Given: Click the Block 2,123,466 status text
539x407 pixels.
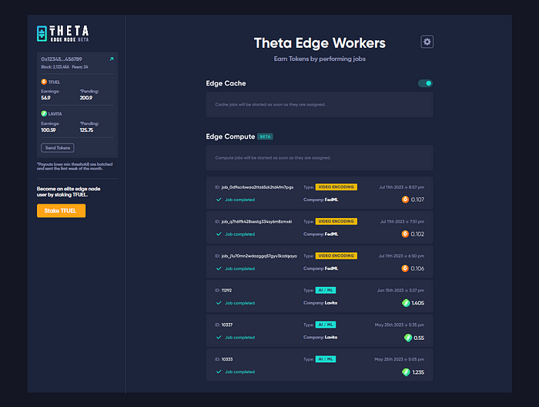Looking at the screenshot, I should 55,67.
